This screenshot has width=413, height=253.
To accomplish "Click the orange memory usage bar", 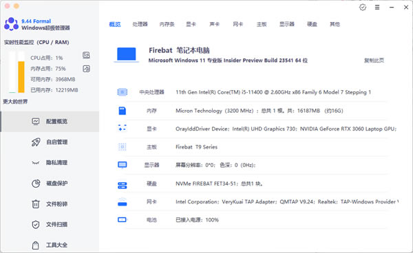I will (x=21, y=77).
